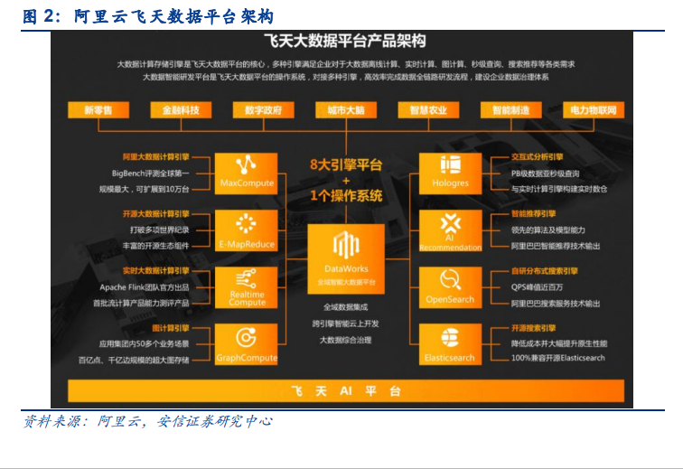Click the 与实时计算引擎构建实时数仓 text

pos(559,189)
